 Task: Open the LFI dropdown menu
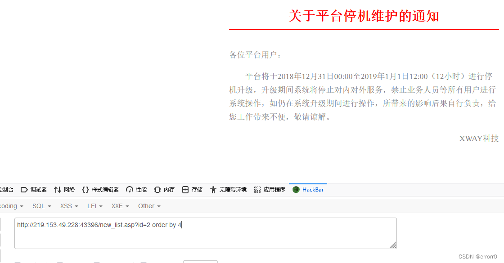click(95, 206)
